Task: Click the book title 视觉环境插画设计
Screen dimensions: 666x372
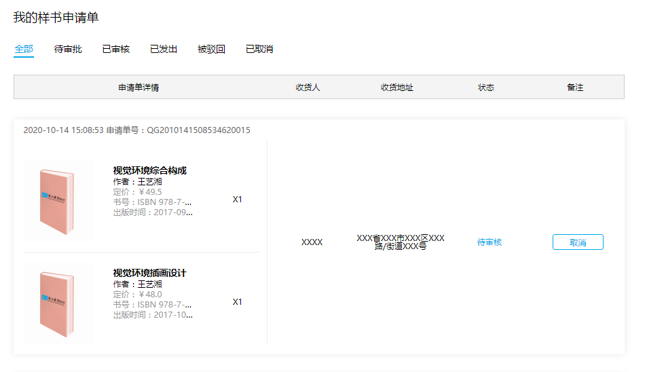Action: point(149,273)
